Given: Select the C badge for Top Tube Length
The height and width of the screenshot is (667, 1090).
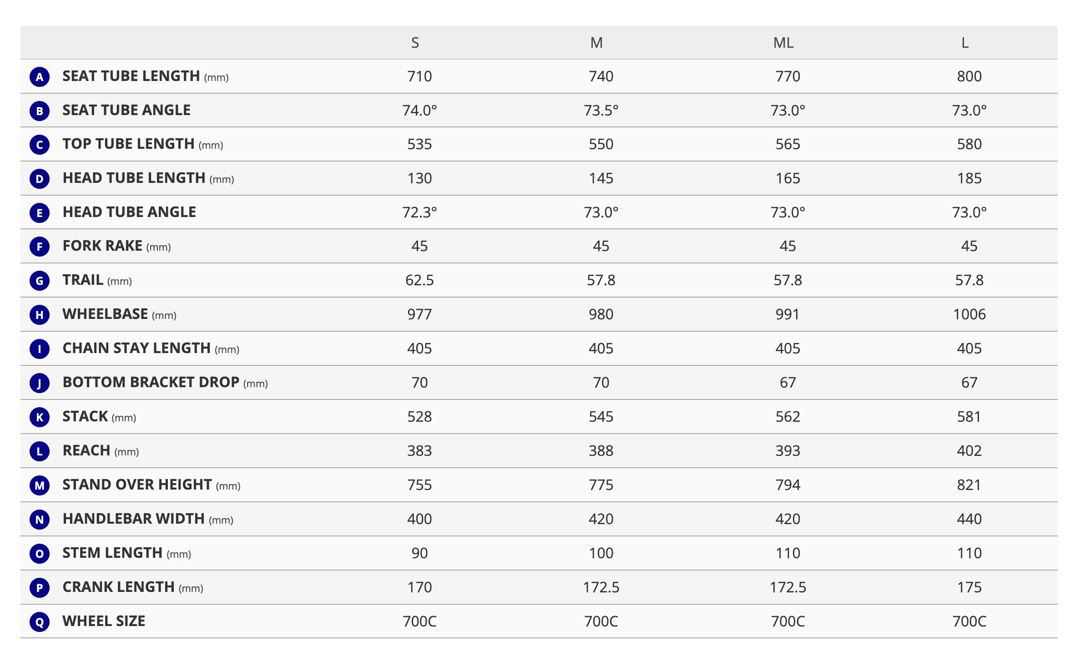Looking at the screenshot, I should point(40,145).
